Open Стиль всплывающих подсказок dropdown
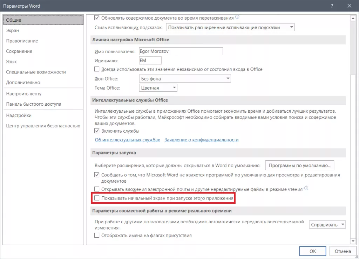Screen dimensions: 359x259 point(230,27)
